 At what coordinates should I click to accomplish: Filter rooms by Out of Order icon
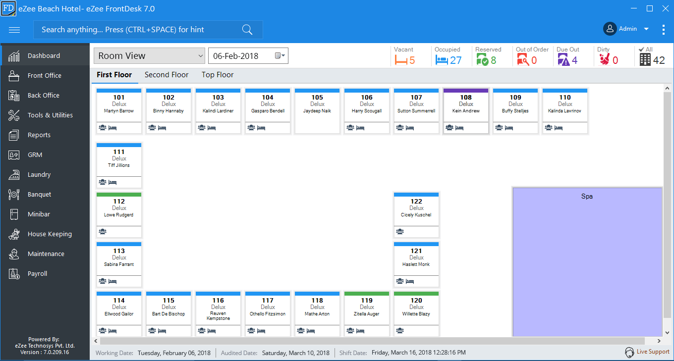click(522, 60)
